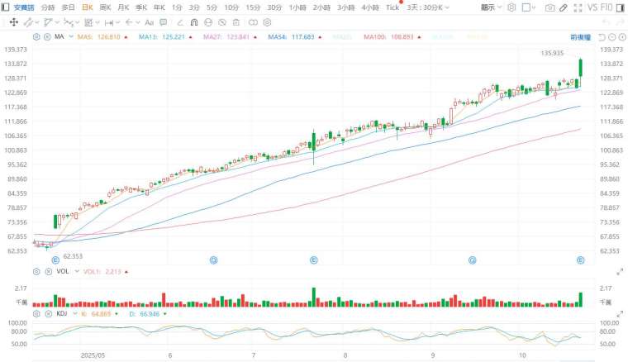
Task: Click the 135.935 high price candle label
Action: point(553,53)
